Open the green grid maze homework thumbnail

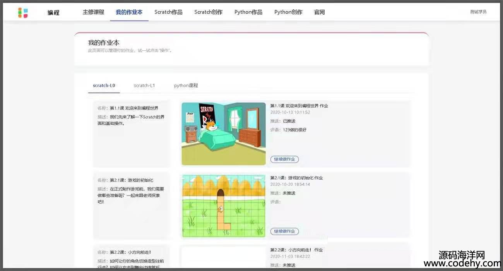tap(224, 206)
